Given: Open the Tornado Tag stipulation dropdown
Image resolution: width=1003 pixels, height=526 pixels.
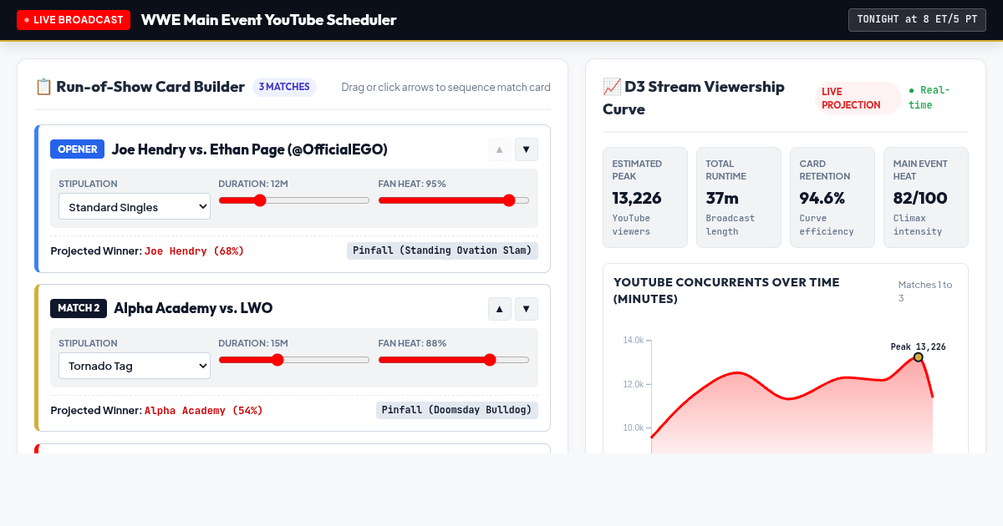Looking at the screenshot, I should coord(135,366).
